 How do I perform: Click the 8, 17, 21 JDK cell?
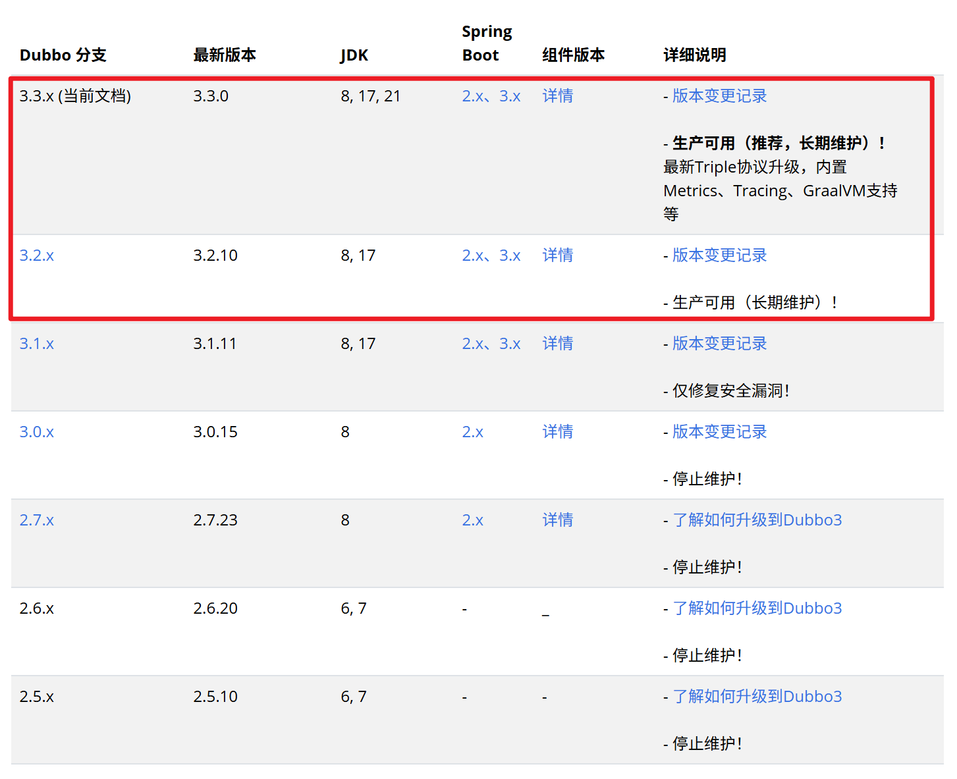pos(371,96)
